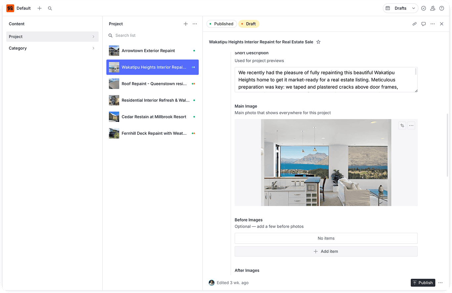Viewport: 452px width, 293px height.
Task: Select the Draft perspective tab
Action: click(x=249, y=24)
